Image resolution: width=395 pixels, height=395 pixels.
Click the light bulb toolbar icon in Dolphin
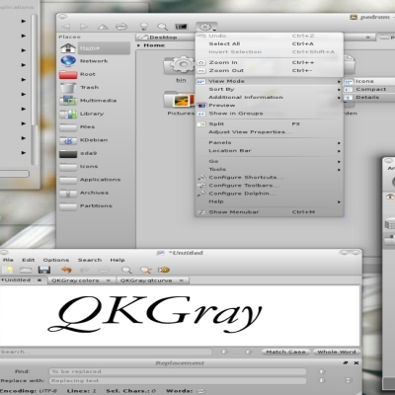coord(144,27)
